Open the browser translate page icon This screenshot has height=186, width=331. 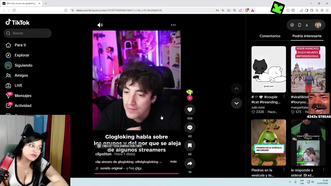pos(223,10)
